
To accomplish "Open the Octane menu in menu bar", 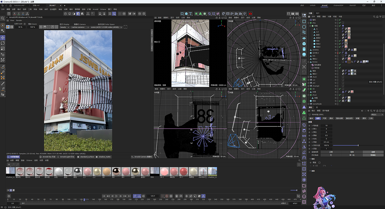I will tap(103, 9).
